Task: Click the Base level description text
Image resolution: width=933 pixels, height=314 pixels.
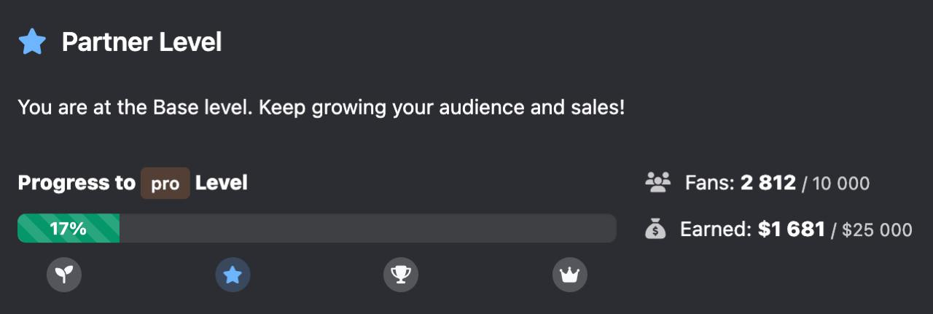Action: point(321,109)
